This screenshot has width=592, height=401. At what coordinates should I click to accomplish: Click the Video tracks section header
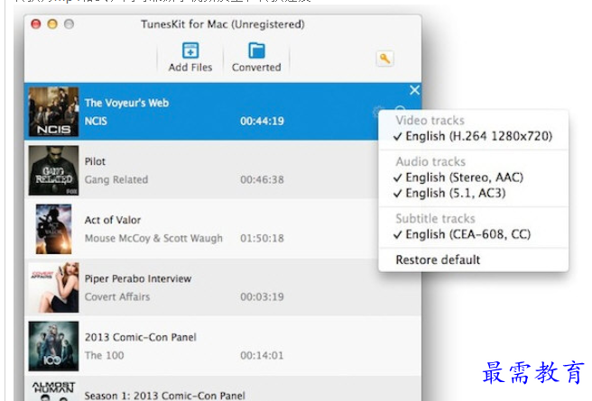pyautogui.click(x=430, y=120)
